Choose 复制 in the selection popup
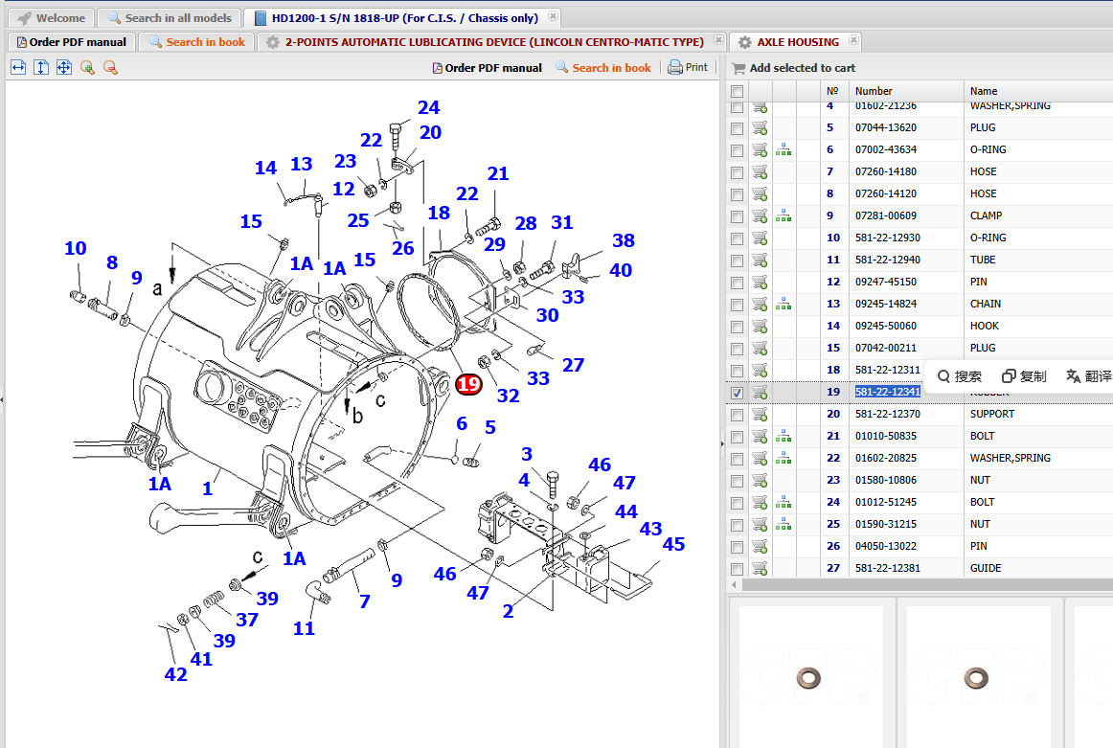1113x748 pixels. coord(1024,376)
